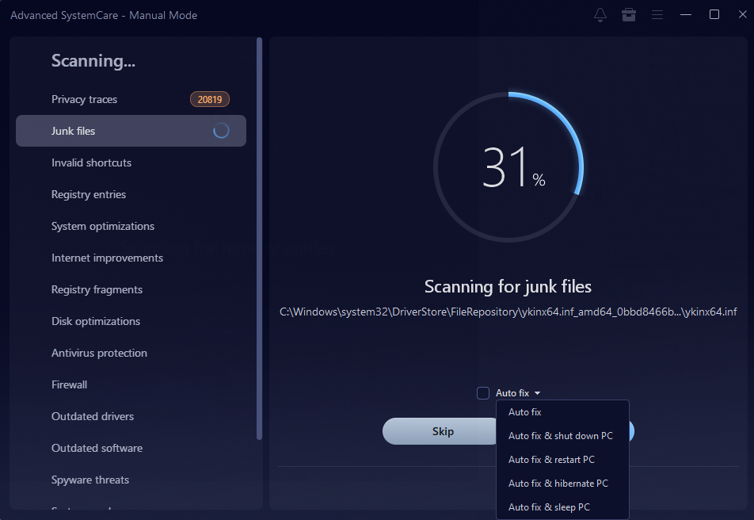Select Outdated drivers in the sidebar
Viewport: 754px width, 520px height.
(91, 416)
